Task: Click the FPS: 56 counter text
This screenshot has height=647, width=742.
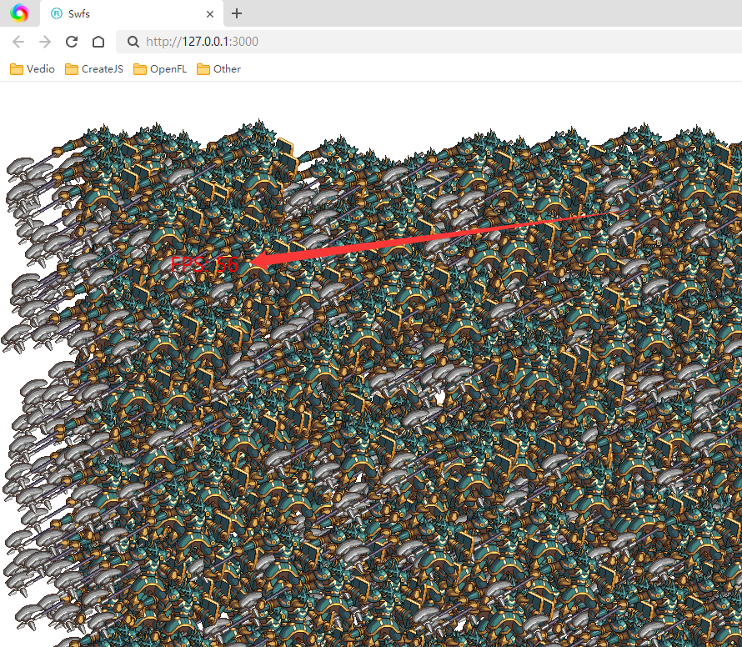Action: click(x=204, y=264)
